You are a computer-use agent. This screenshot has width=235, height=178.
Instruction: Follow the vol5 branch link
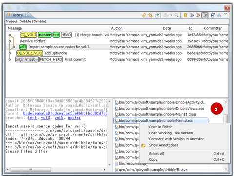coord(59,118)
